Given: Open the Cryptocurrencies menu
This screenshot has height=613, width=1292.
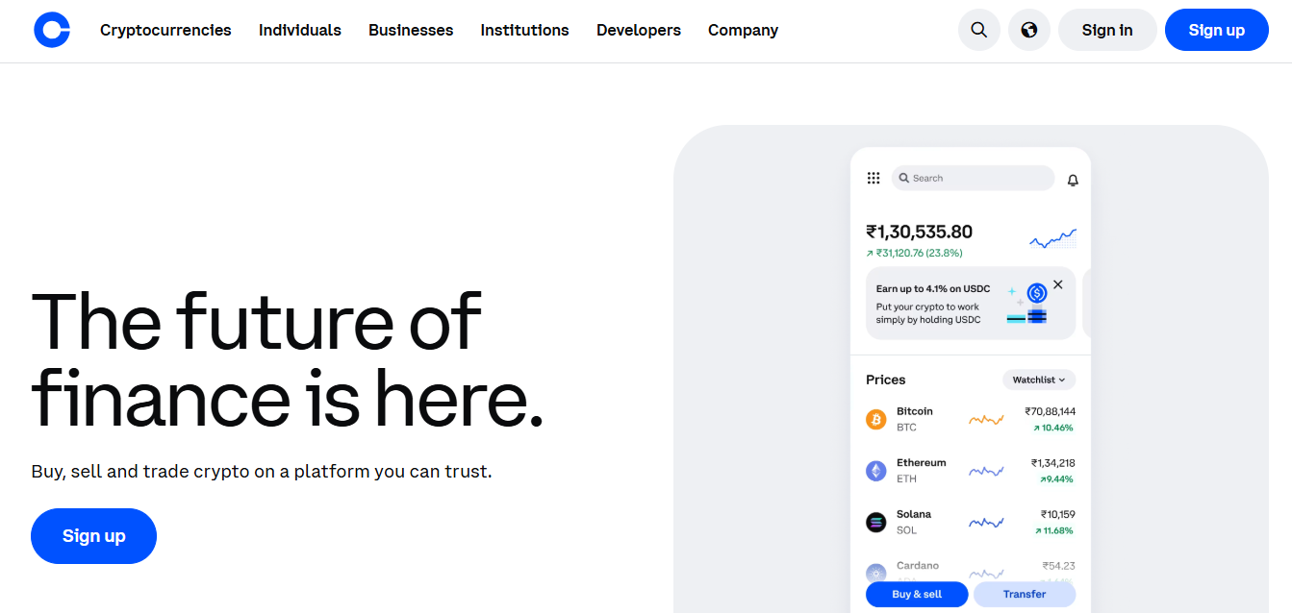Looking at the screenshot, I should click(165, 30).
